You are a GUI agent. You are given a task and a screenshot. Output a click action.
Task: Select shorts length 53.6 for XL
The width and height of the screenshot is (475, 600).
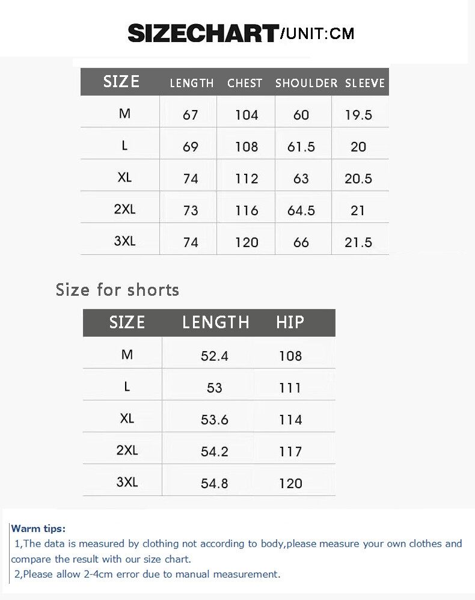click(215, 420)
